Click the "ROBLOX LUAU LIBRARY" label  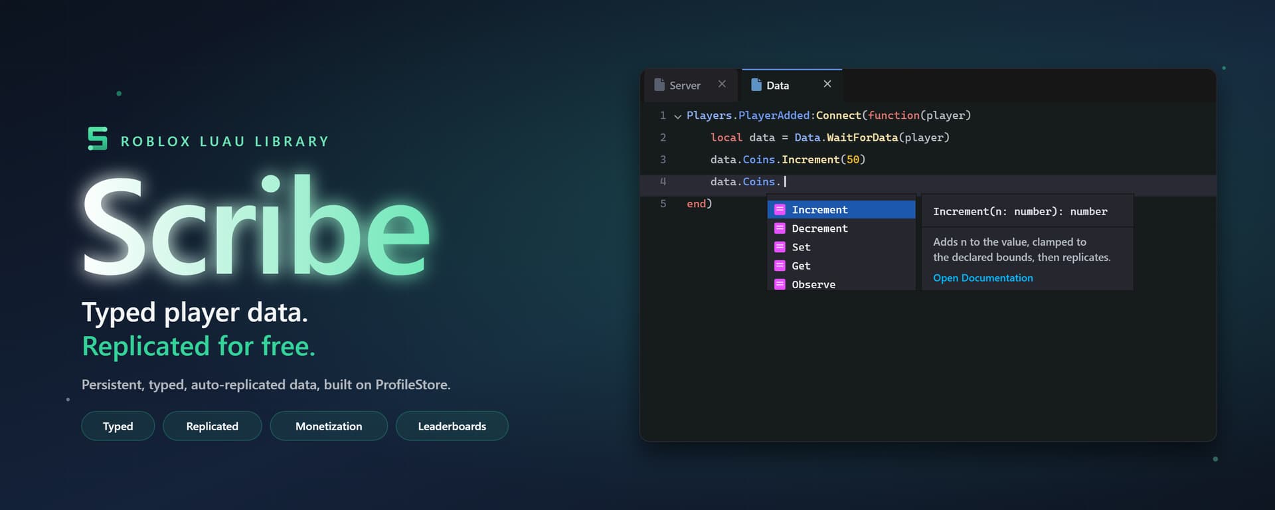point(225,141)
